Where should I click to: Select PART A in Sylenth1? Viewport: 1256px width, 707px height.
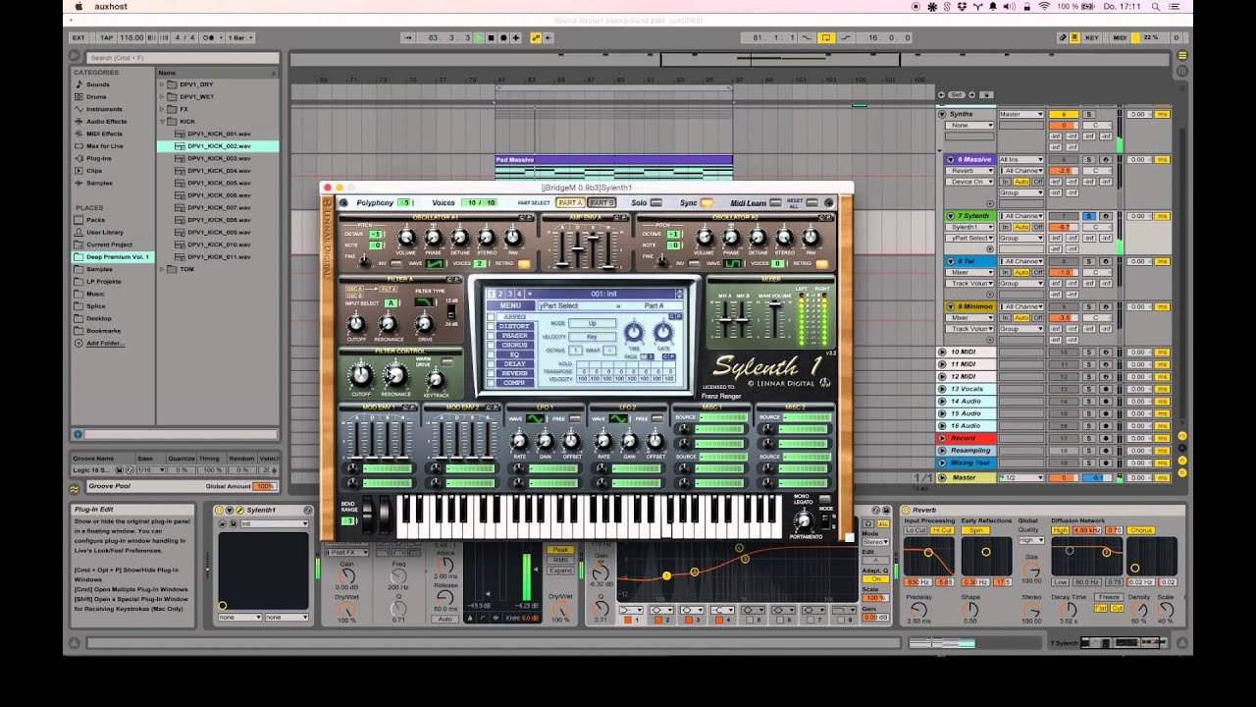pyautogui.click(x=570, y=203)
